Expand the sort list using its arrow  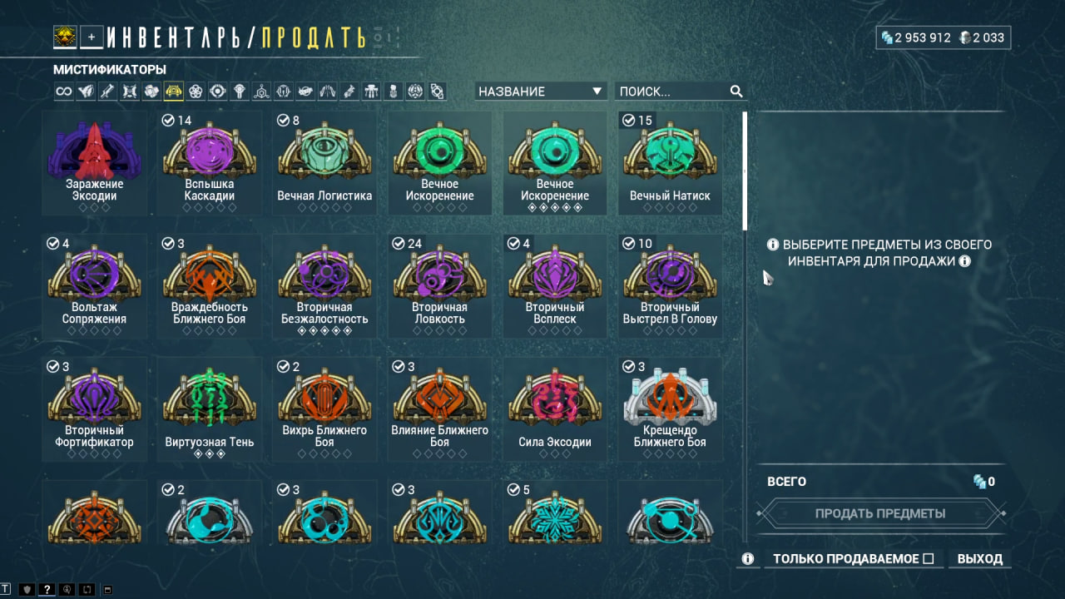pos(597,92)
